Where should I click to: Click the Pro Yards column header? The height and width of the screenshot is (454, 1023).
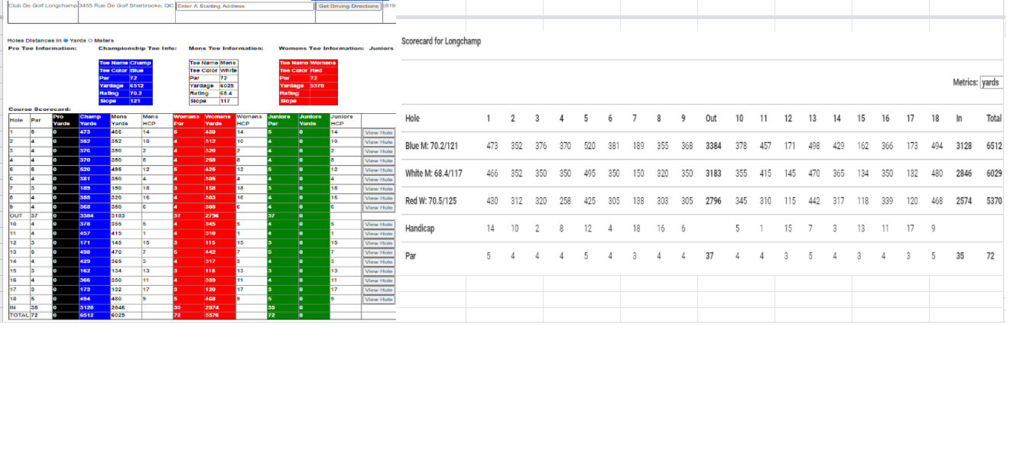65,120
